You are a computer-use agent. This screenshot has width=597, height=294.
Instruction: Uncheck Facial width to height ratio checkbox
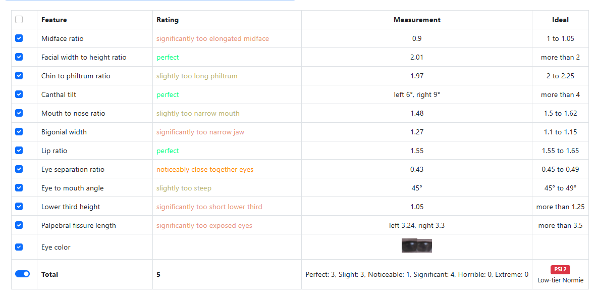(x=19, y=57)
